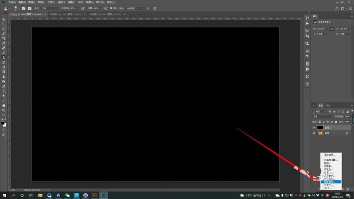Select the black layer thumbnail
Viewport: 354px width, 199px height.
pyautogui.click(x=320, y=127)
